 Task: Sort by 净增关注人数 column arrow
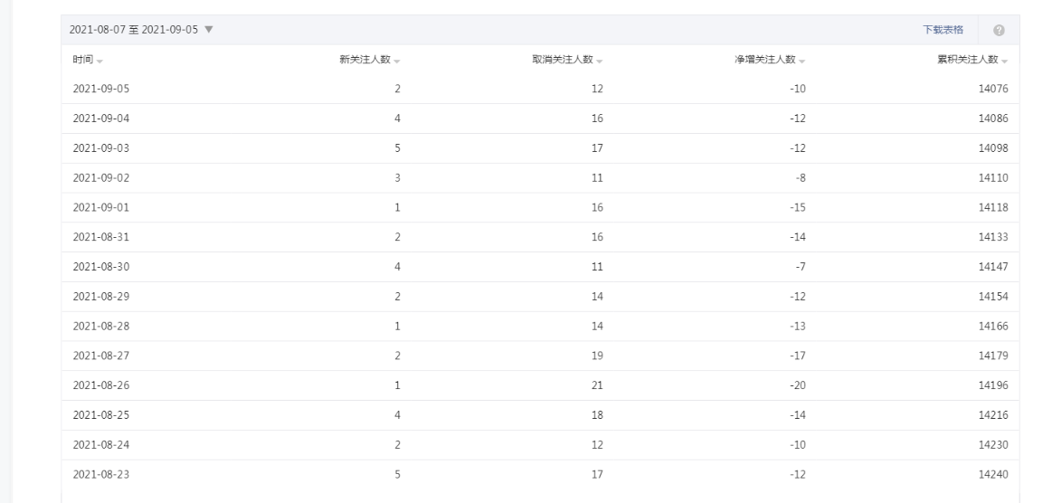(x=801, y=62)
